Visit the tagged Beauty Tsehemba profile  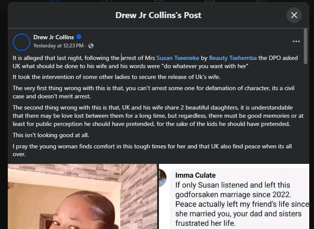point(233,58)
